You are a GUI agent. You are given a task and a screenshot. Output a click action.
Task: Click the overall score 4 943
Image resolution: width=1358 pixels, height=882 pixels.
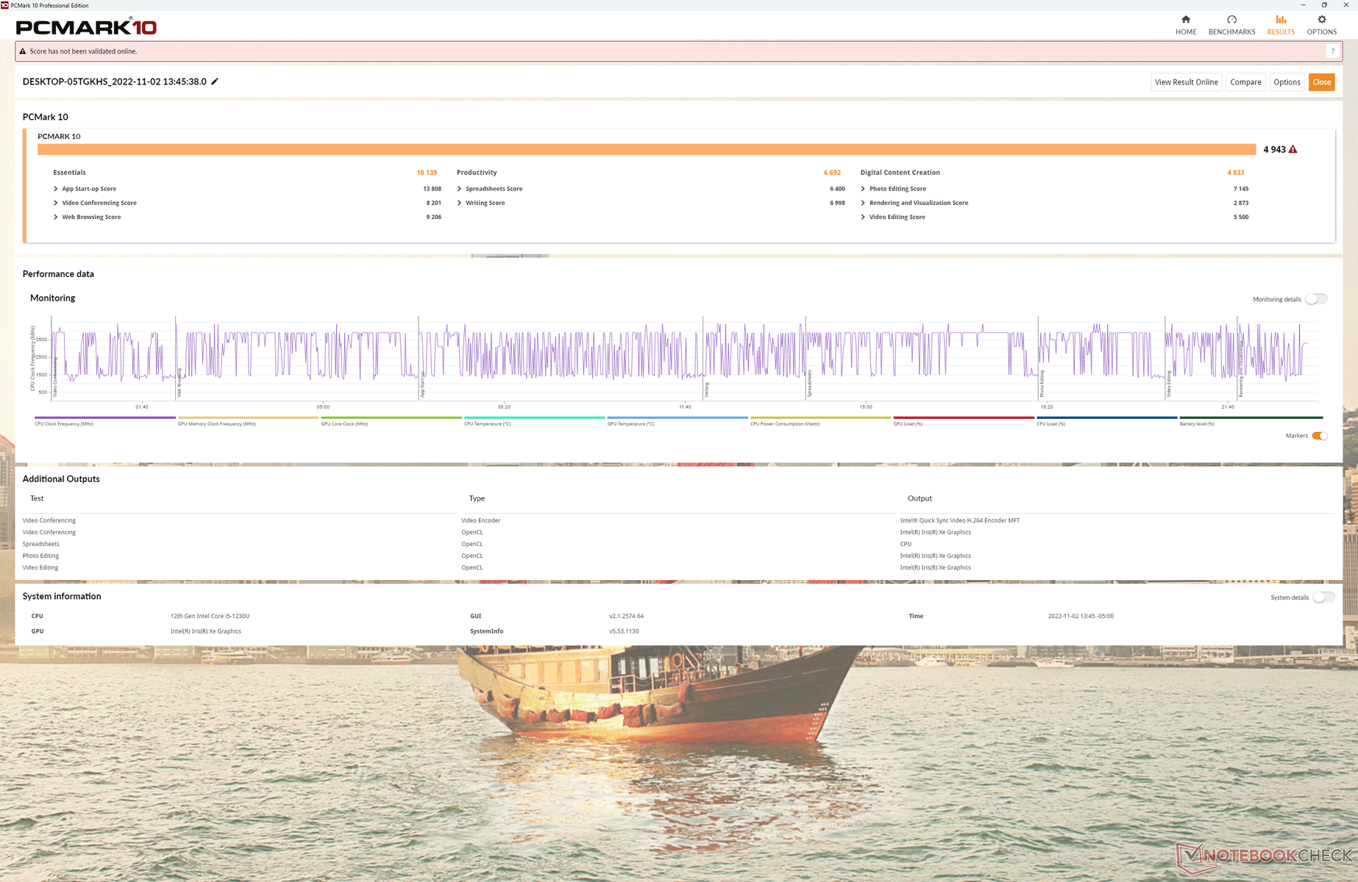coord(1274,149)
